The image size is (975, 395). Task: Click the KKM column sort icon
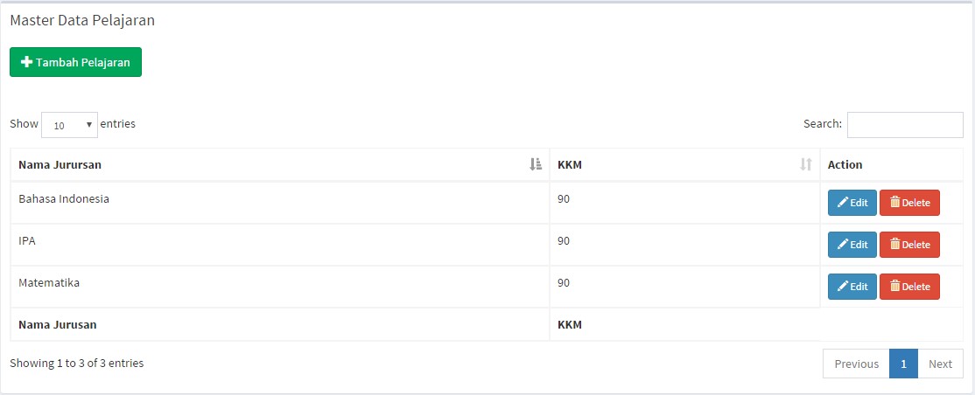click(806, 164)
